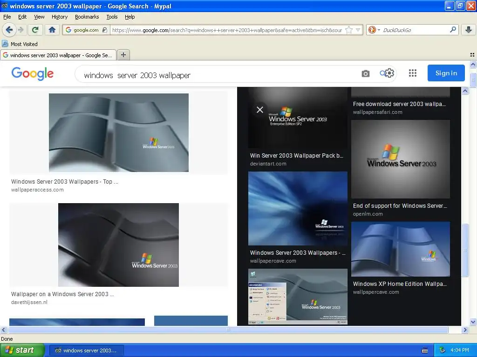477x357 pixels.
Task: Click the address bar URL field
Action: [x=227, y=30]
